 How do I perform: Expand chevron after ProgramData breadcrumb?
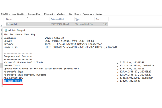coord(42,14)
